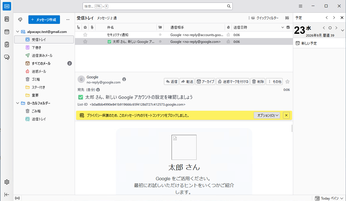Image resolution: width=346 pixels, height=201 pixels.
Task: Open Today pane chevron in status bar
Action: tap(342, 198)
